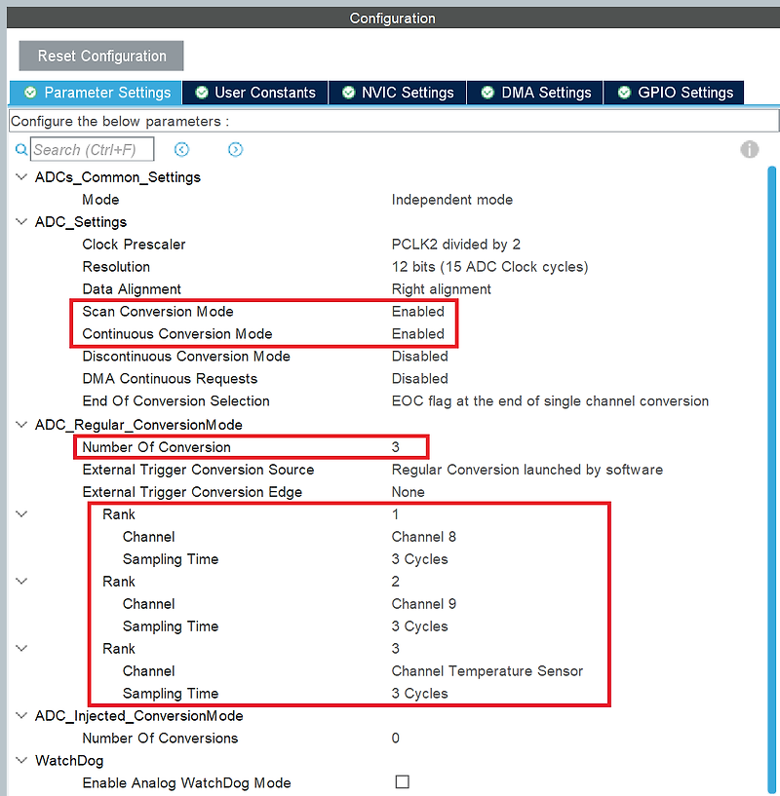Disable Scan Conversion Mode

point(418,311)
